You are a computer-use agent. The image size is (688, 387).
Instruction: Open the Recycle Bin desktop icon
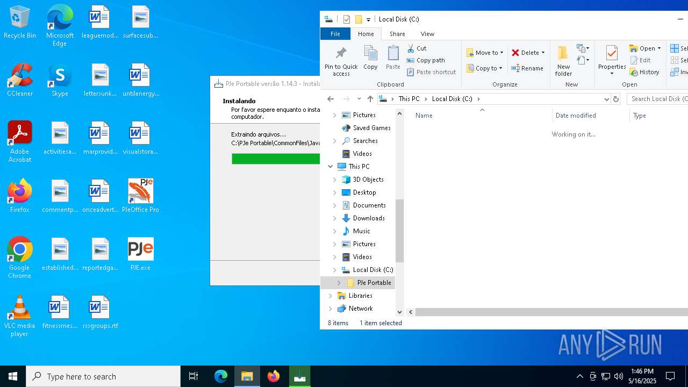point(20,23)
